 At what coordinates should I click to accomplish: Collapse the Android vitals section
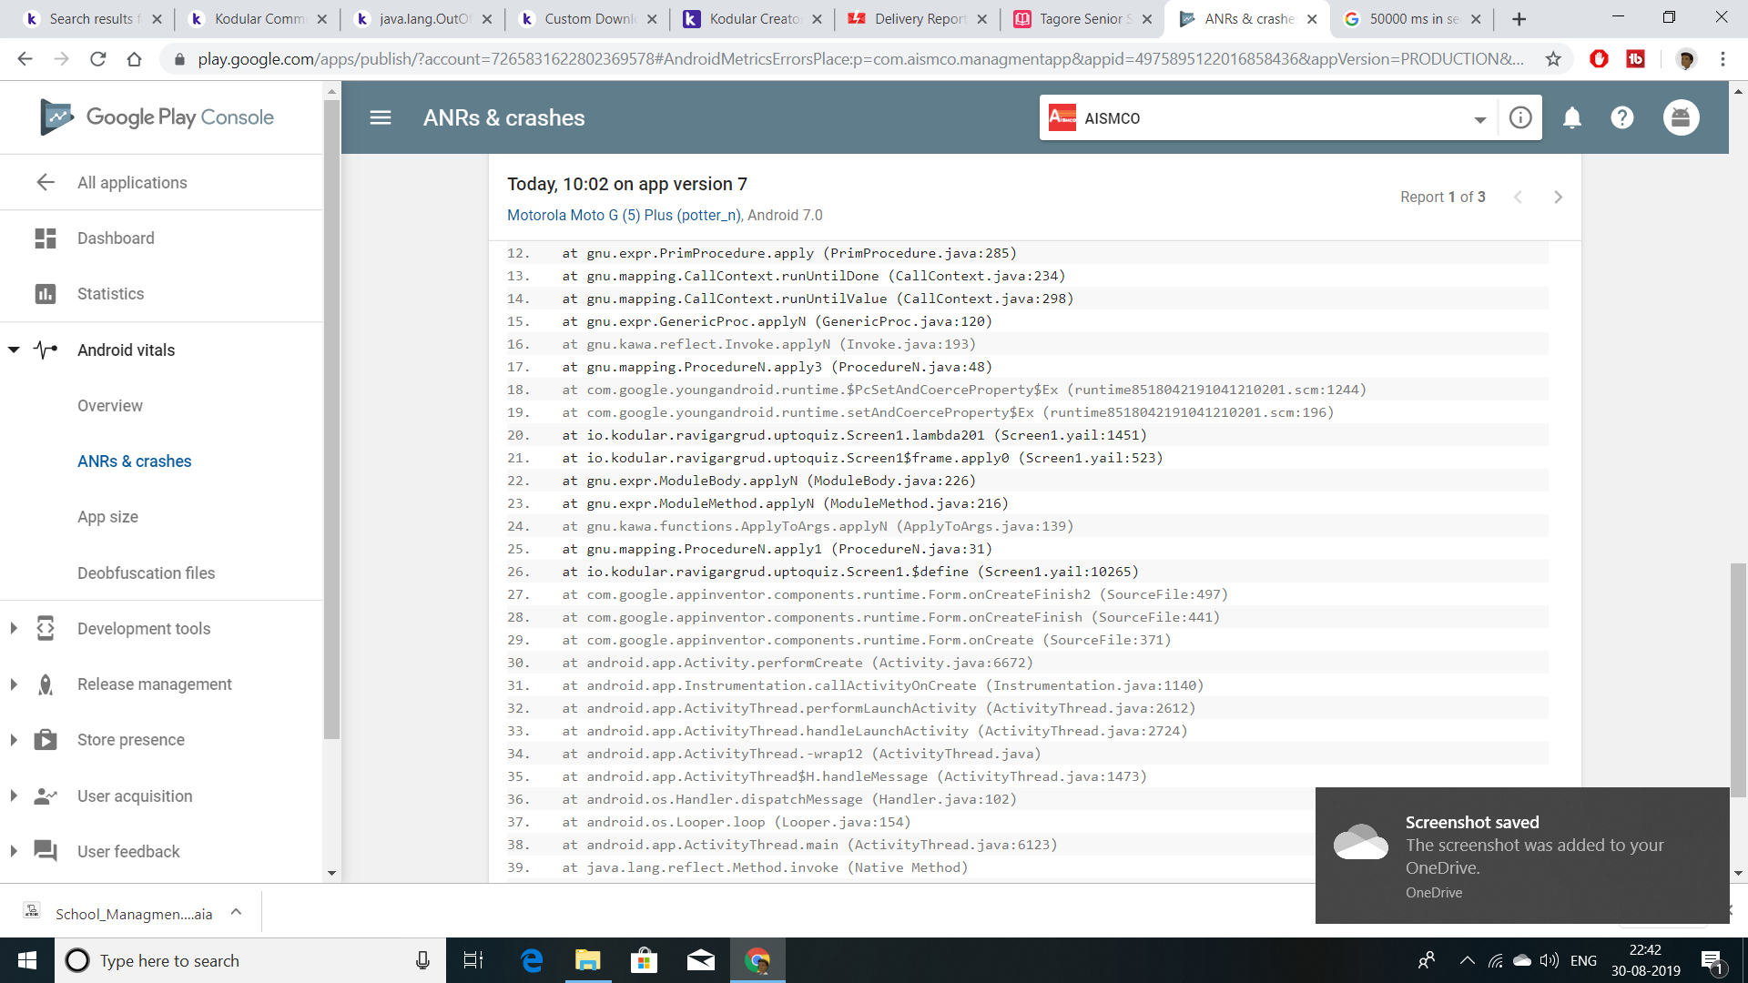coord(14,350)
